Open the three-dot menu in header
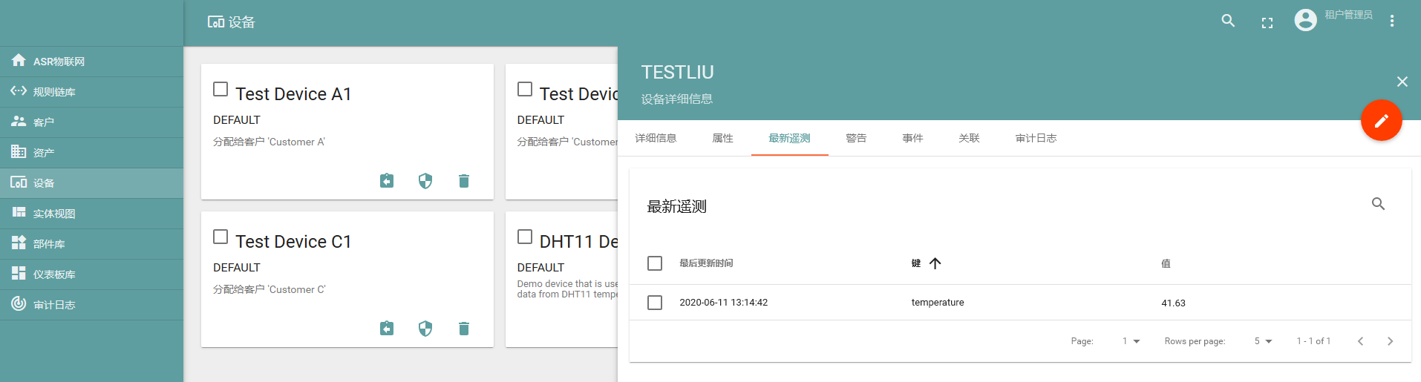 click(x=1392, y=21)
